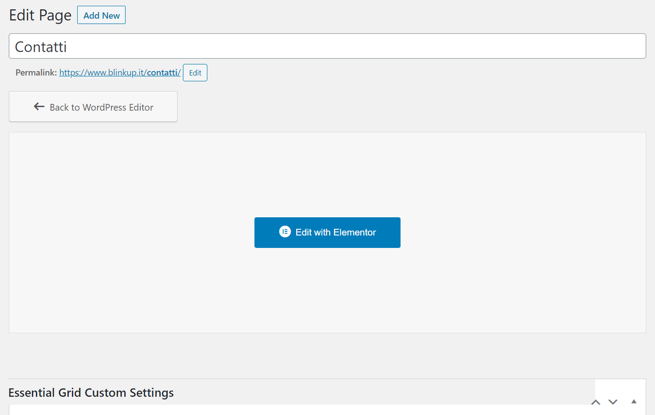The height and width of the screenshot is (415, 655).
Task: Go back to WordPress Editor
Action: tap(93, 107)
